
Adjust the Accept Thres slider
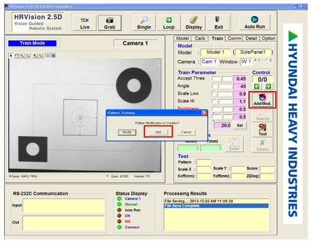[x=222, y=79]
